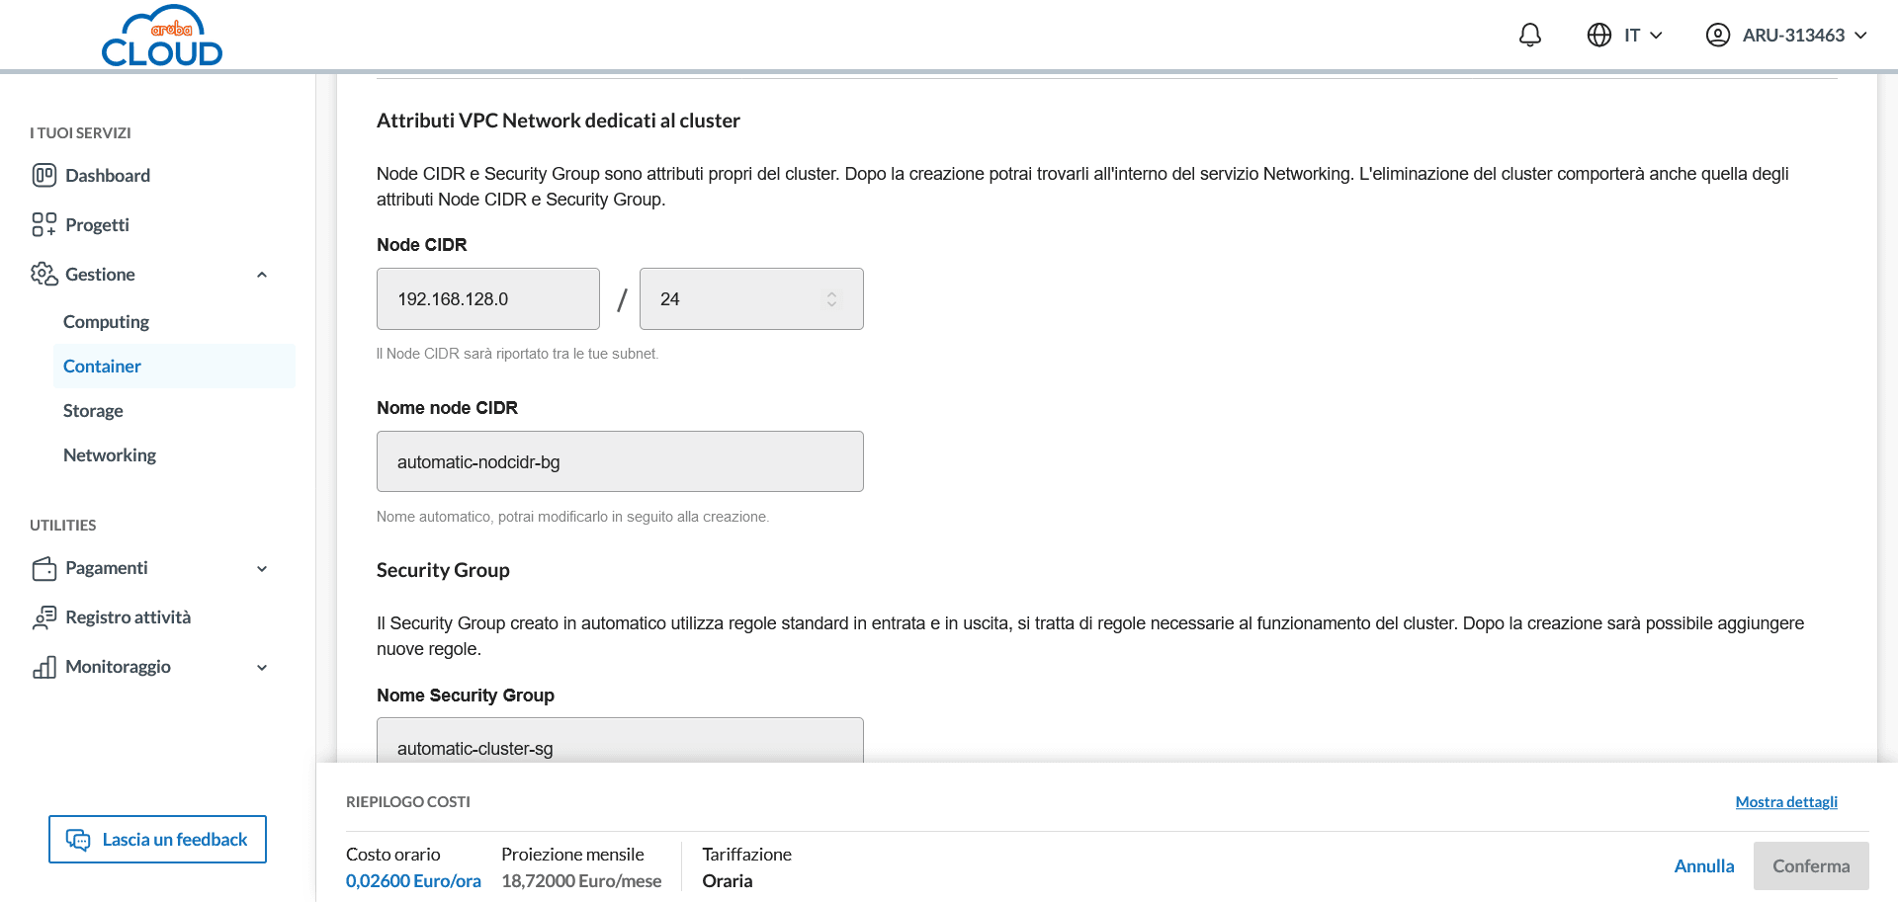Click the Node CIDR address field

[x=487, y=299]
